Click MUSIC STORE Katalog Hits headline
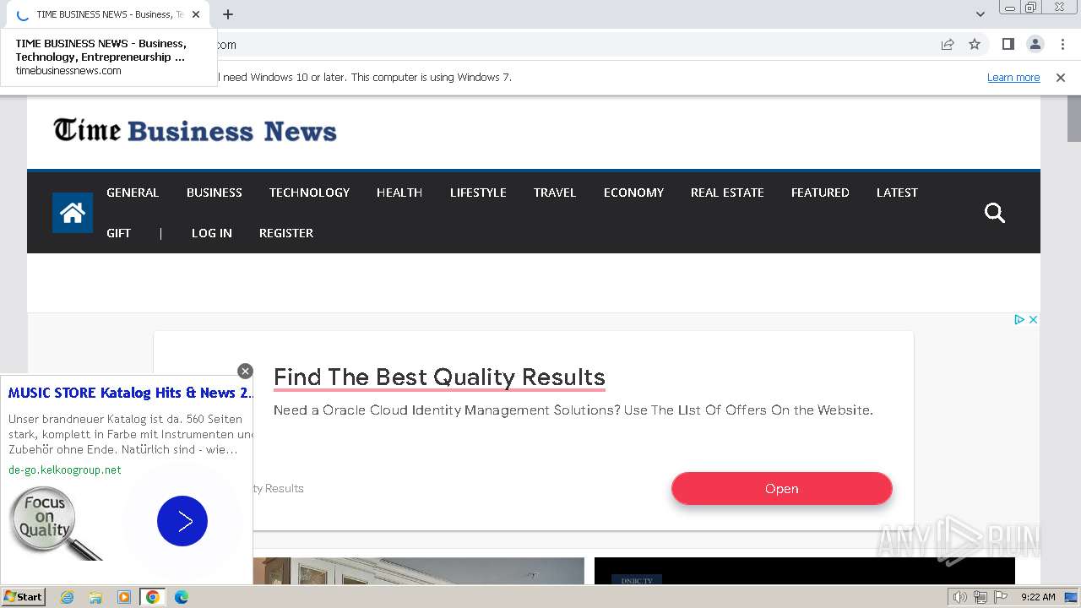 coord(131,393)
